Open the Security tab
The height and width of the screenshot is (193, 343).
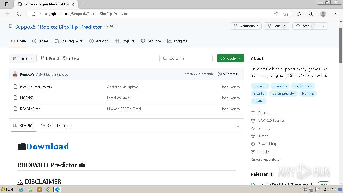coord(151,41)
